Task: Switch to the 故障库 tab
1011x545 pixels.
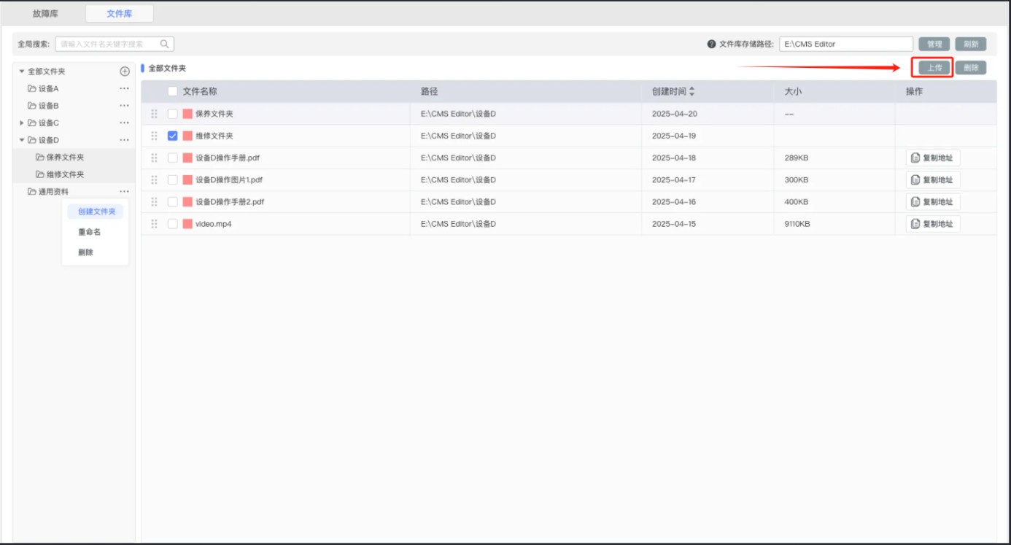Action: click(x=45, y=14)
